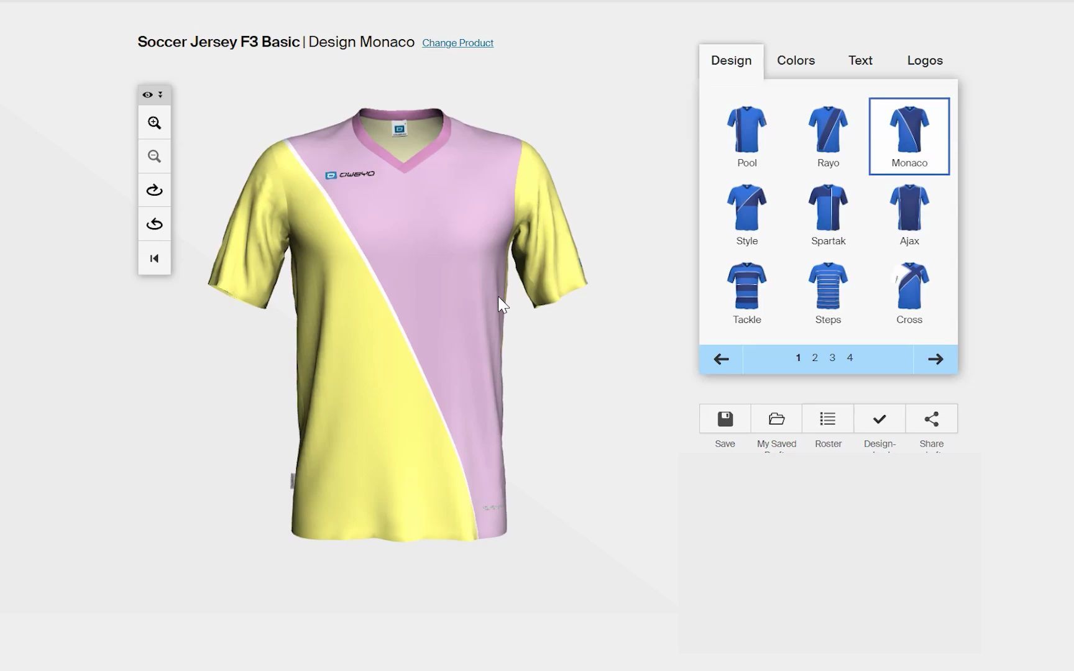
Task: Zoom in on the jersey preview
Action: tap(154, 123)
